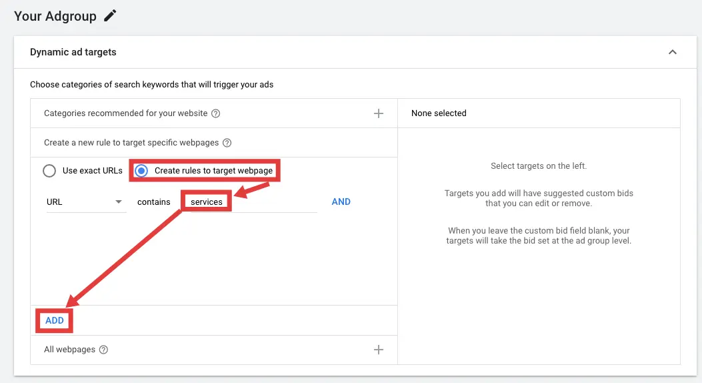
Task: Show help for Create a new rule
Action: tap(227, 143)
